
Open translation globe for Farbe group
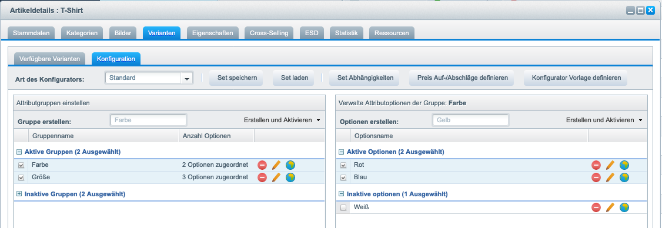290,165
